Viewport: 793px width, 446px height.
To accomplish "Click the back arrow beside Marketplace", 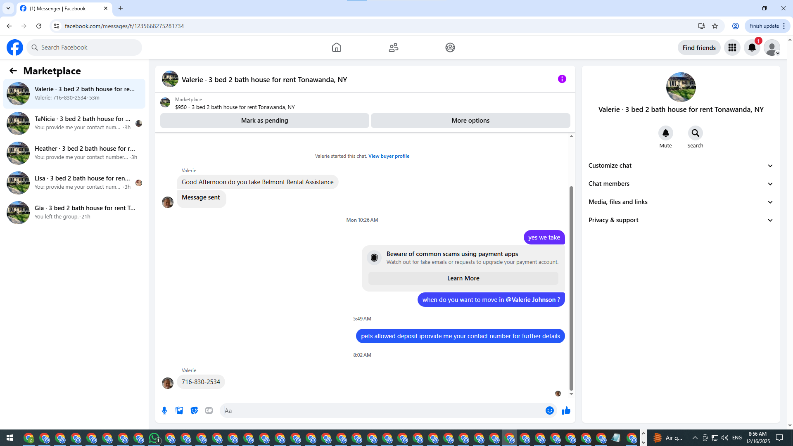I will (13, 71).
